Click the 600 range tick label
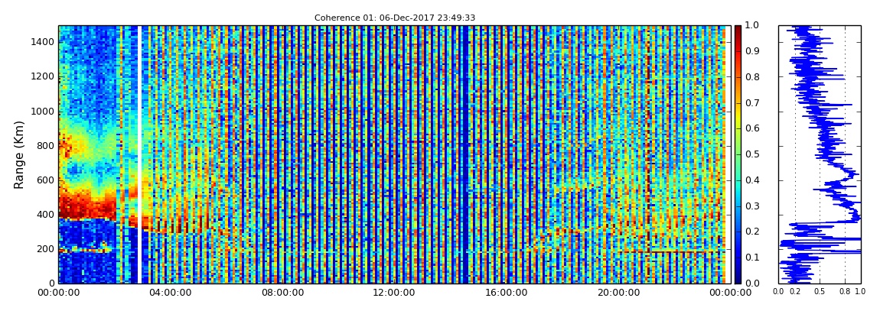The image size is (880, 311). click(x=44, y=180)
